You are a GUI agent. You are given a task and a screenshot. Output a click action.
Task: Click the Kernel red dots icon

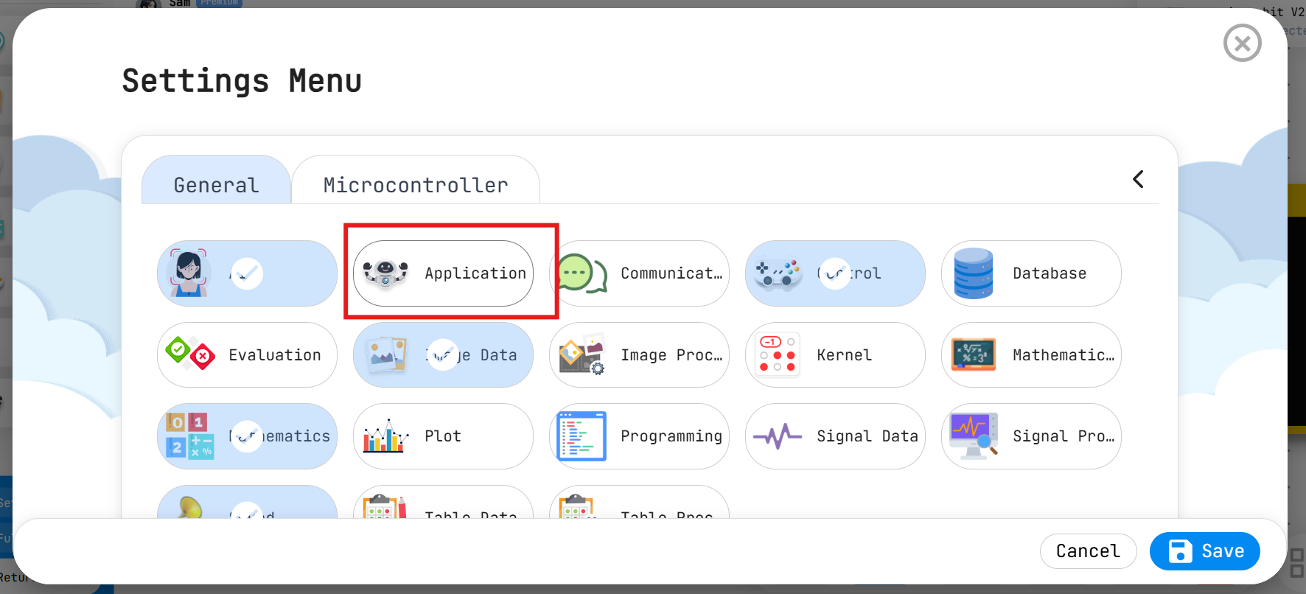tap(778, 354)
